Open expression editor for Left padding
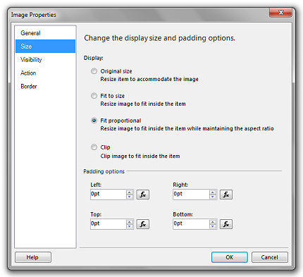The height and width of the screenshot is (277, 303). pos(143,195)
